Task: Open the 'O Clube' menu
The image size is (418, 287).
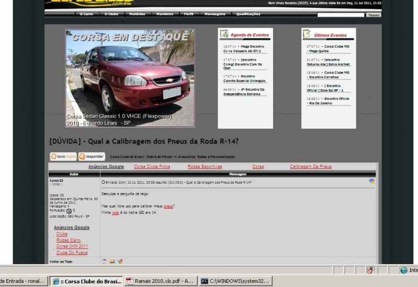Action: (111, 14)
